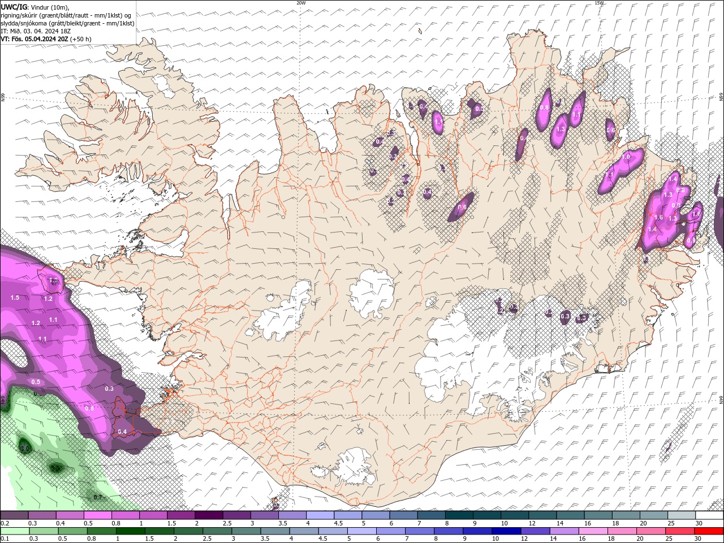
Task: Click the '1.0' value on the northeast purple band
Action: (x=626, y=157)
